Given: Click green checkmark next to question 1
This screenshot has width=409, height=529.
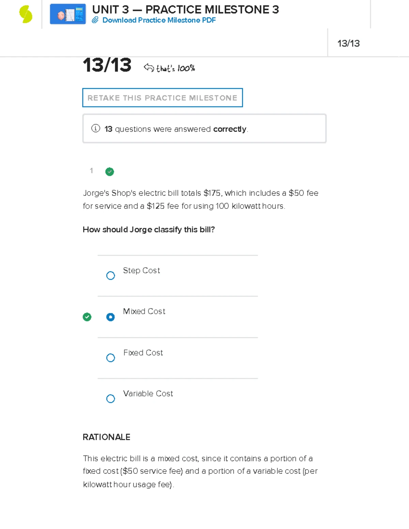Looking at the screenshot, I should (x=110, y=172).
